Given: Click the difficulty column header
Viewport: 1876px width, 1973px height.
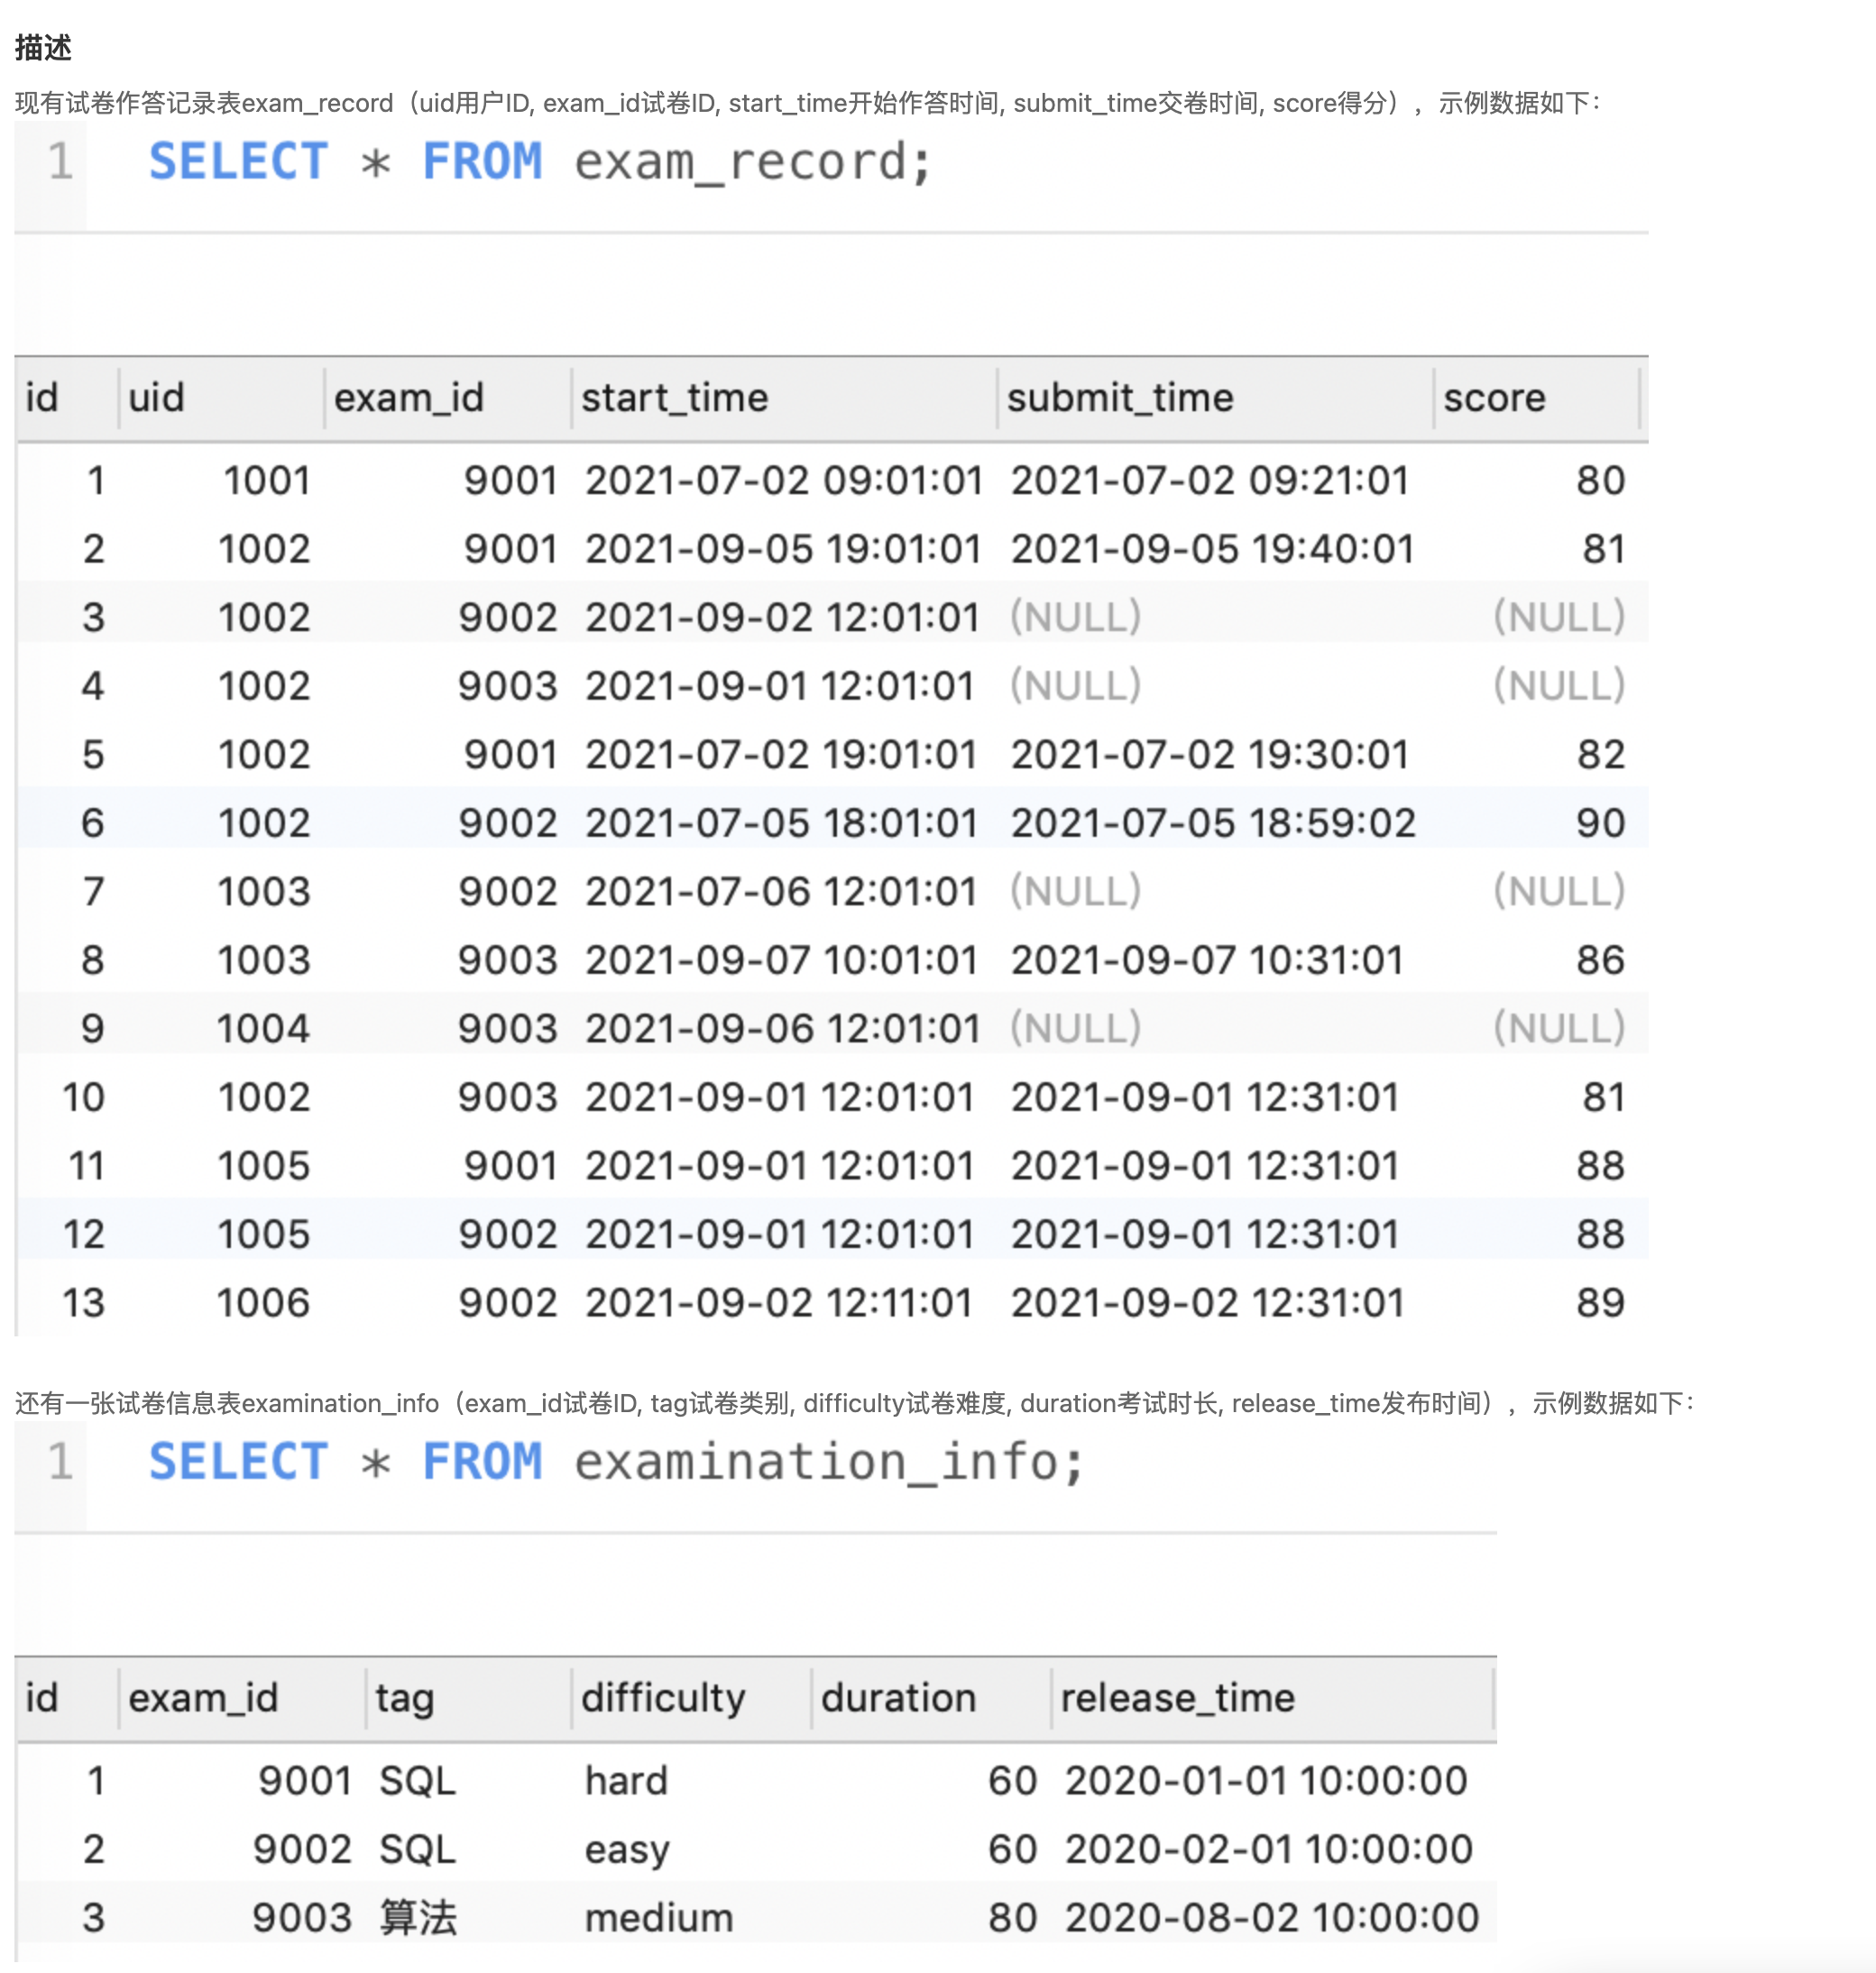Looking at the screenshot, I should click(663, 1698).
